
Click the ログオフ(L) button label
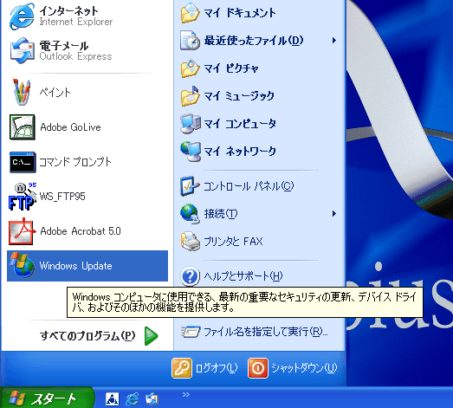tap(217, 368)
